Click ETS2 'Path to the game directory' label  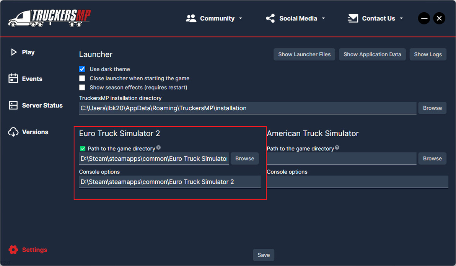[x=121, y=149]
